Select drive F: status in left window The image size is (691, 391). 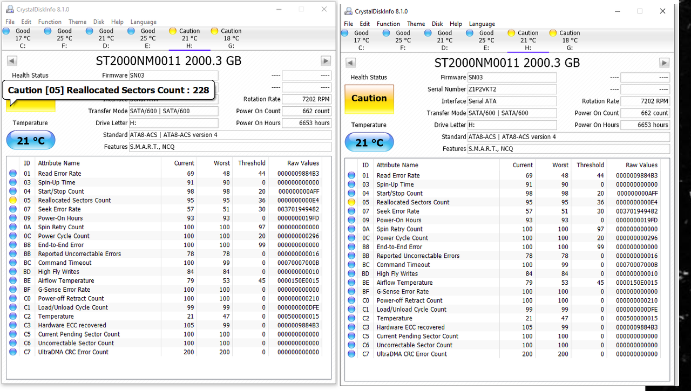[x=59, y=38]
